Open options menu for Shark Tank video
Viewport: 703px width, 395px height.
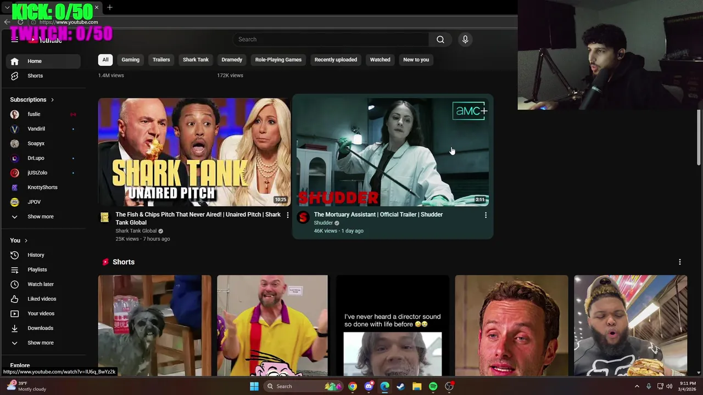[x=287, y=215]
